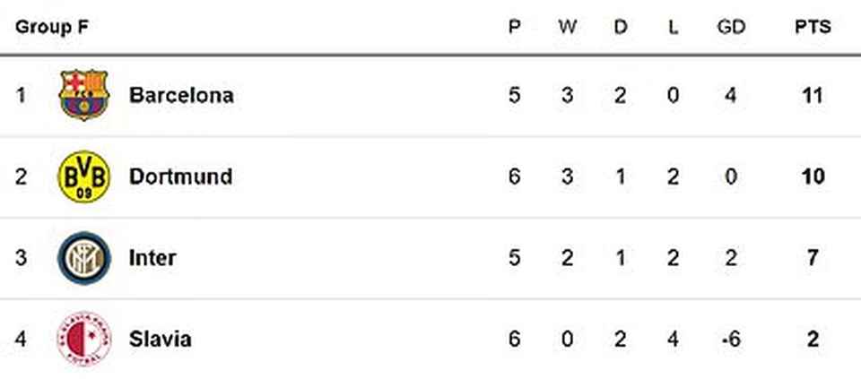Click the D (draws) column header

tap(621, 27)
